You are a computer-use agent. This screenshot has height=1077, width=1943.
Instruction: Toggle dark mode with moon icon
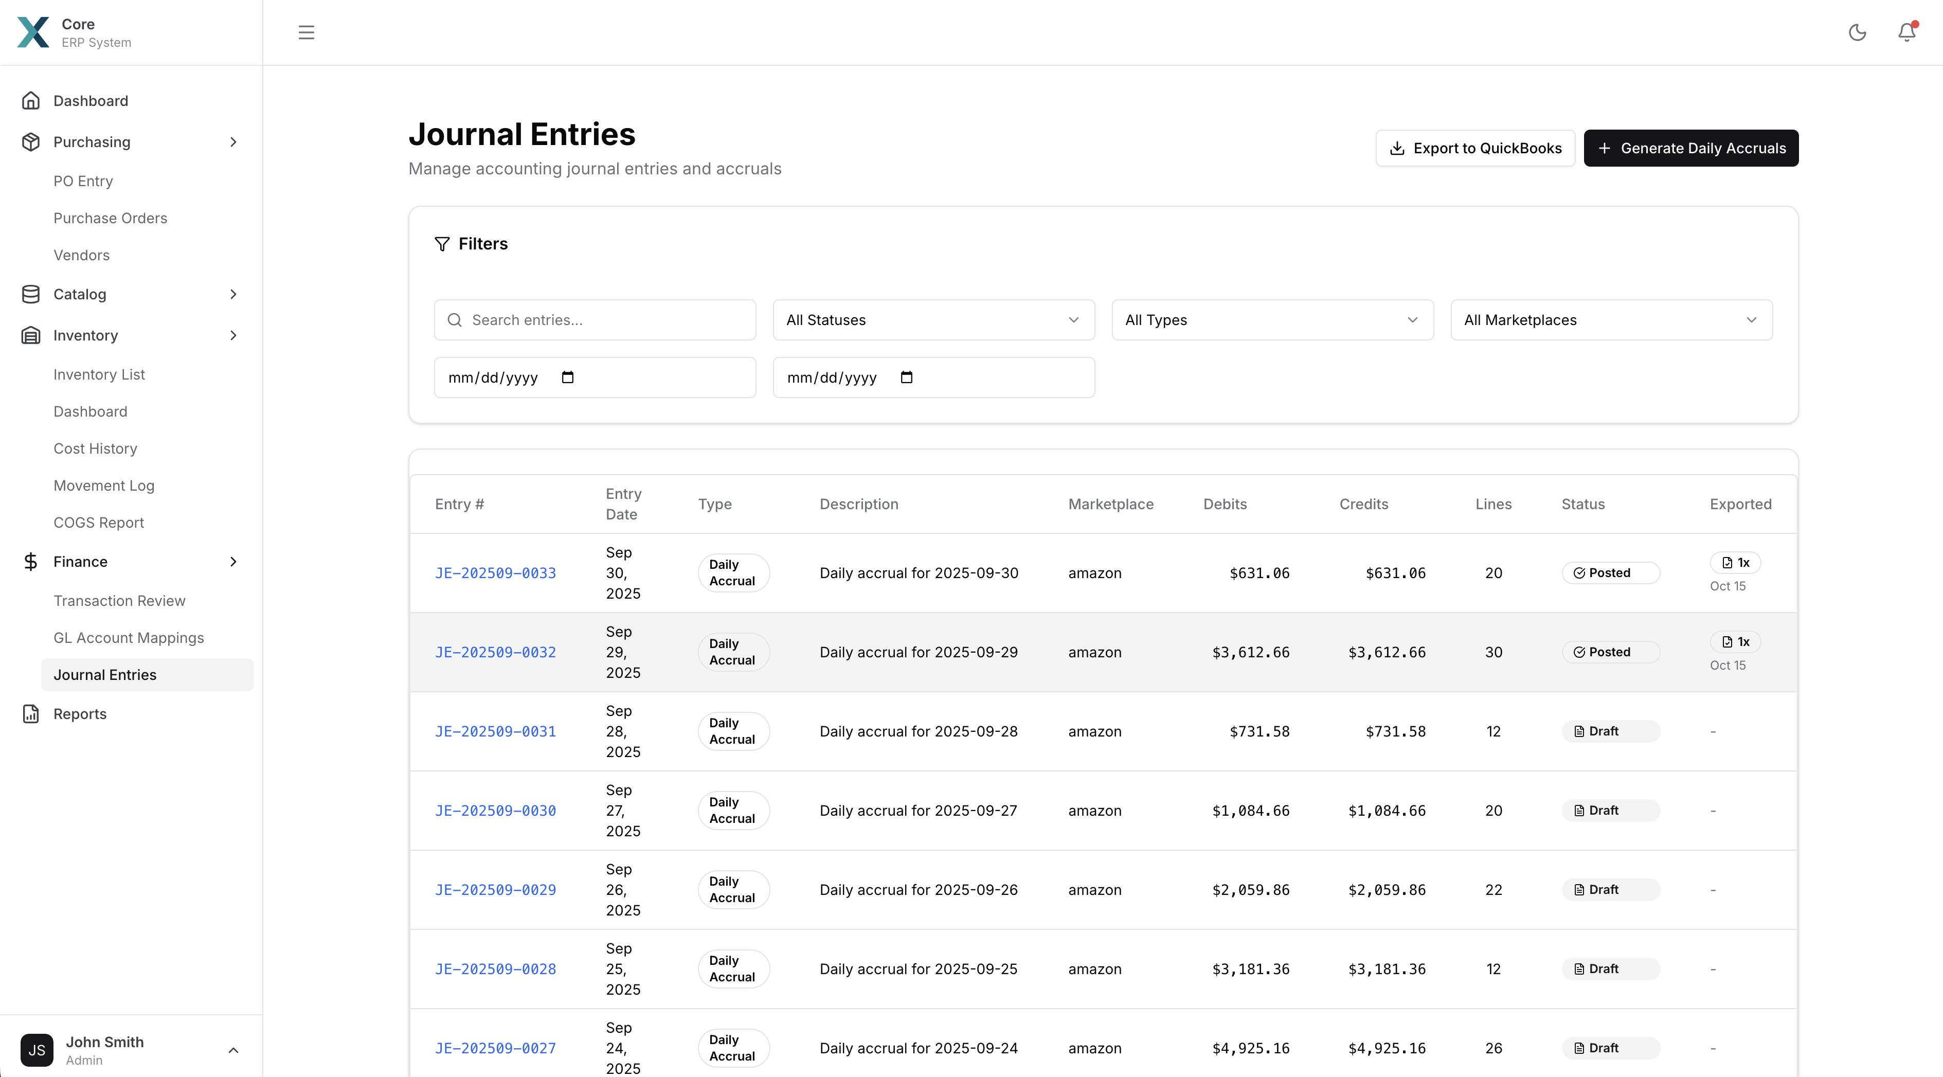pos(1858,32)
